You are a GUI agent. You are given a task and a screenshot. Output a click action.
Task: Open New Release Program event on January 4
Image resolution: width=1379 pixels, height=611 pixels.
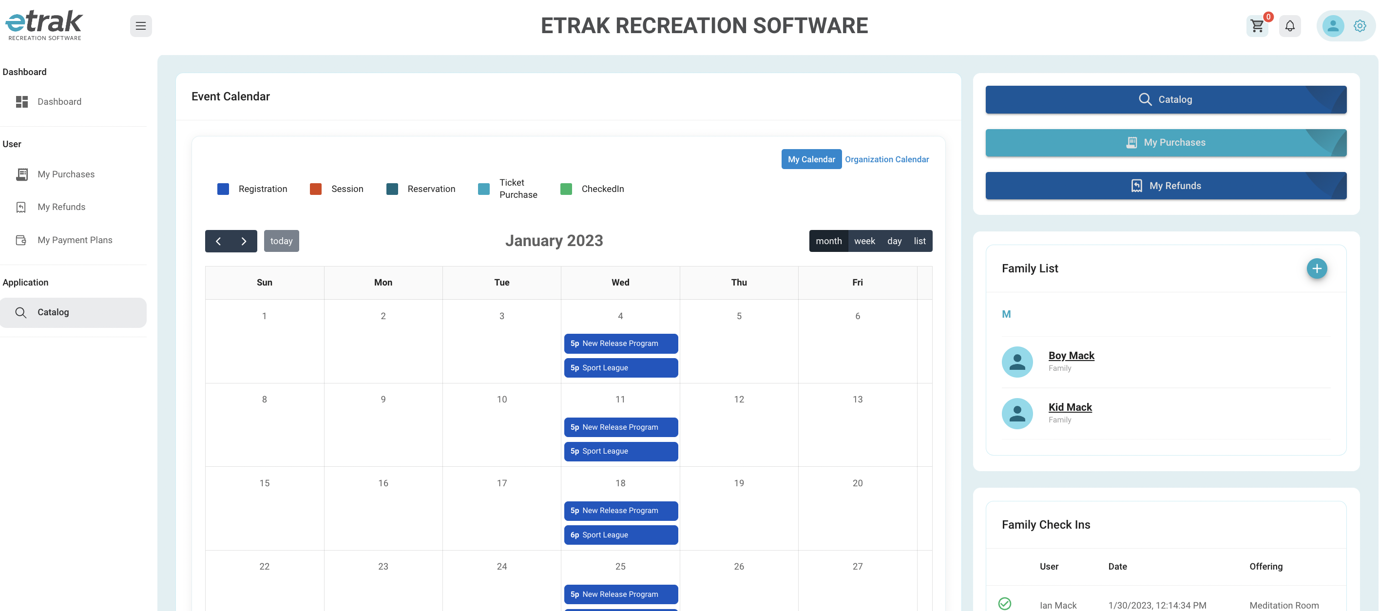point(621,344)
